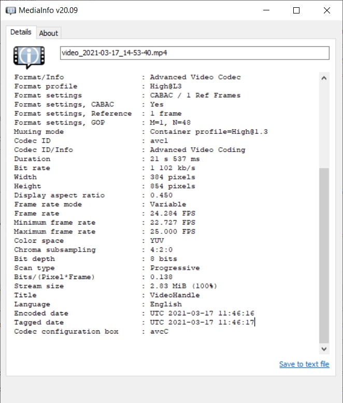343x403 pixels.
Task: Click the 'High@L3' format profile value
Action: pyautogui.click(x=166, y=86)
